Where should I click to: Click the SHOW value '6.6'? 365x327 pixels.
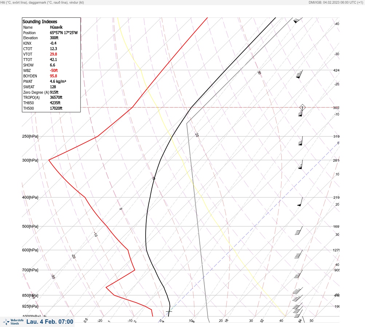(52, 65)
